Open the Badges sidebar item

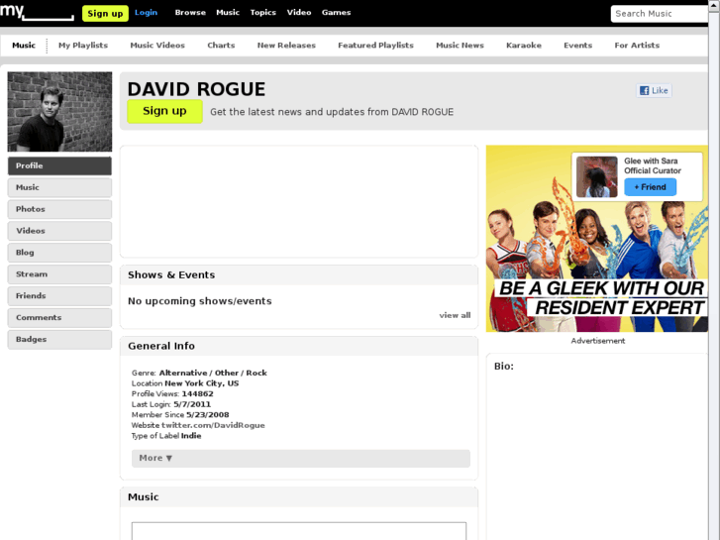[x=59, y=339]
